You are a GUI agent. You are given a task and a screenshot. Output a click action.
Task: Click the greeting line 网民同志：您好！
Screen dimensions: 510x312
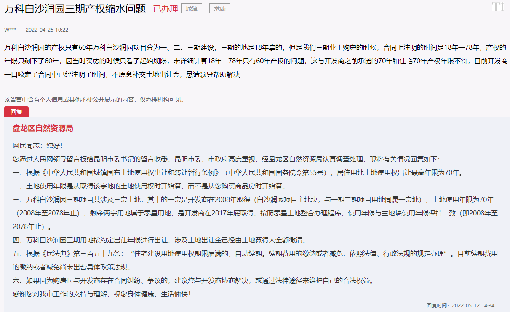pos(38,146)
